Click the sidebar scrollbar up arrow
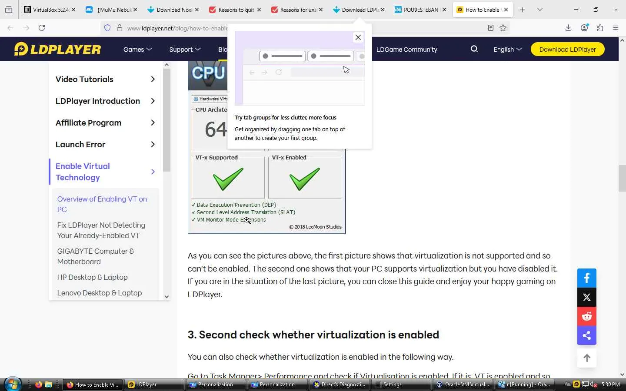The image size is (626, 391). [x=166, y=65]
